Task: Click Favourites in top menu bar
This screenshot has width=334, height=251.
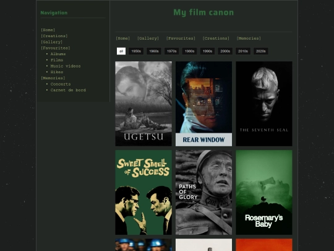Action: 181,38
